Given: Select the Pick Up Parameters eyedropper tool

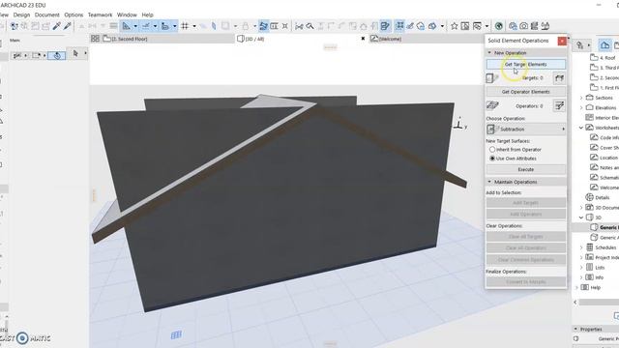Looking at the screenshot, I should pos(57,26).
